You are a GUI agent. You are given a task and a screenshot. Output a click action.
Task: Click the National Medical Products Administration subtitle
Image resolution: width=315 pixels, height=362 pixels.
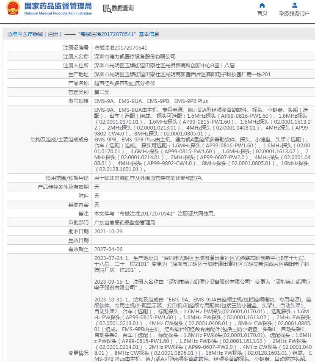pos(58,14)
